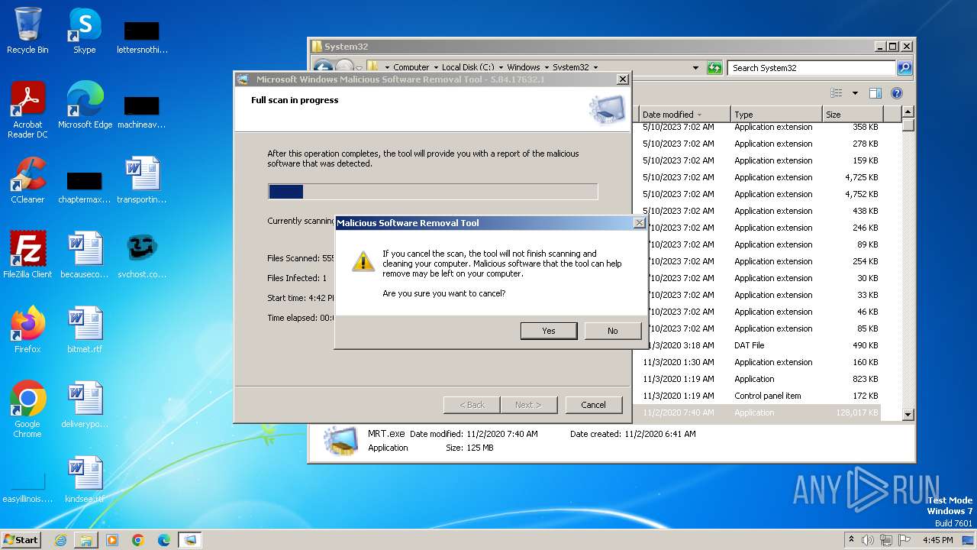
Task: Select the becauseco... document on desktop
Action: pos(85,255)
